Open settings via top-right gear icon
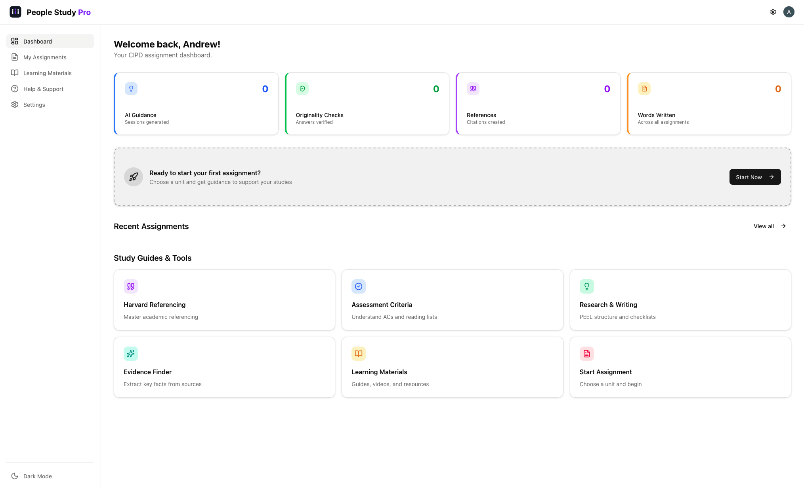Screen dimensions: 804x489 click(773, 12)
